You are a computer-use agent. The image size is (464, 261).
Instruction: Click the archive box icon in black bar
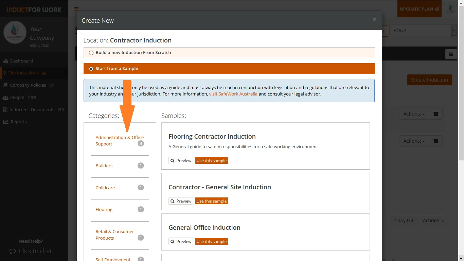pyautogui.click(x=451, y=54)
